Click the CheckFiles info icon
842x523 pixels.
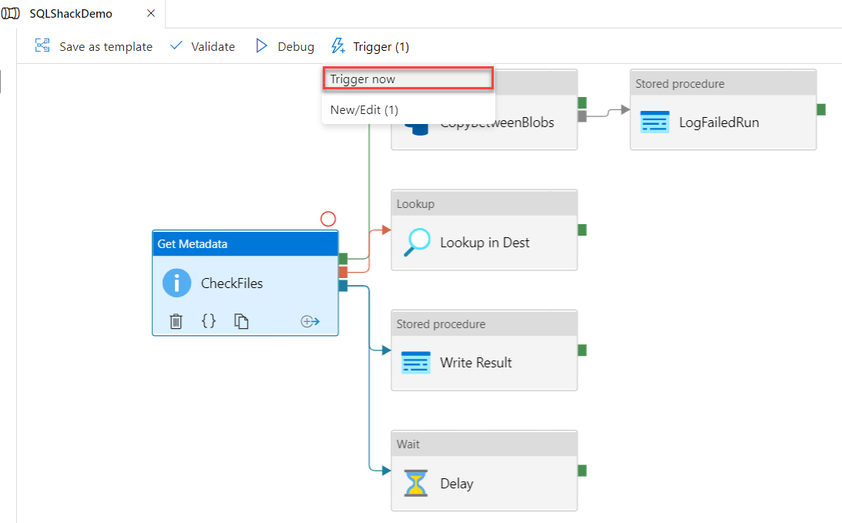(x=176, y=283)
